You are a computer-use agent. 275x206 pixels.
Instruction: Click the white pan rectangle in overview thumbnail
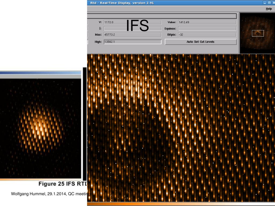pyautogui.click(x=258, y=33)
